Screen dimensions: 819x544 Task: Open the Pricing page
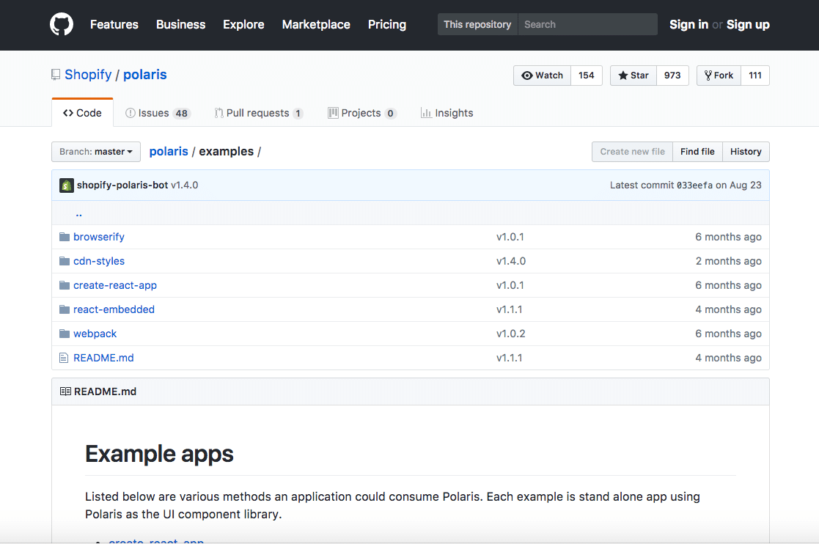pyautogui.click(x=386, y=24)
